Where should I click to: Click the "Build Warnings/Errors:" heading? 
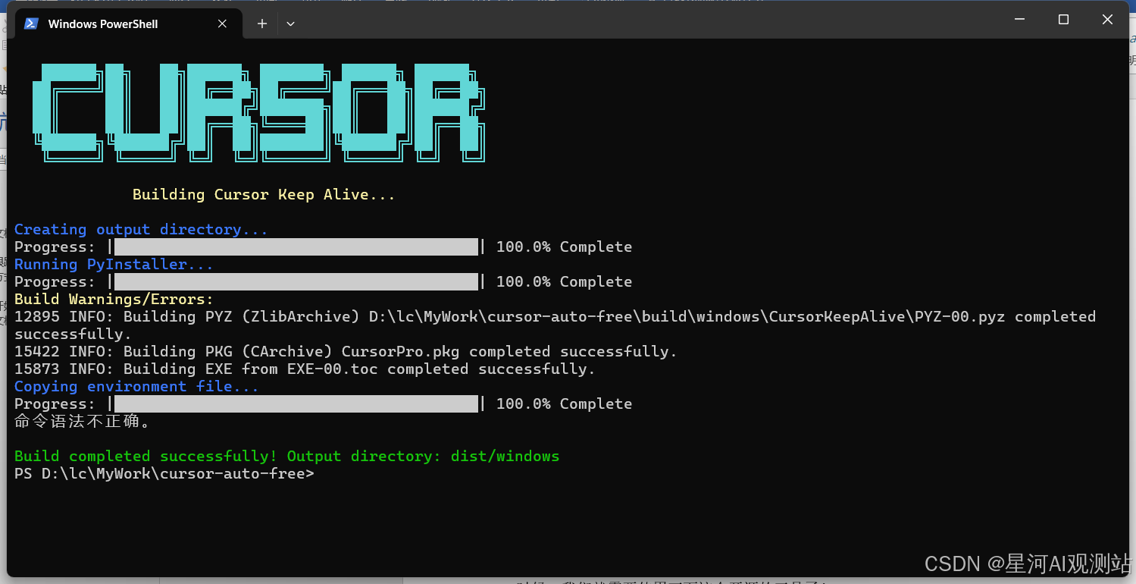point(114,299)
